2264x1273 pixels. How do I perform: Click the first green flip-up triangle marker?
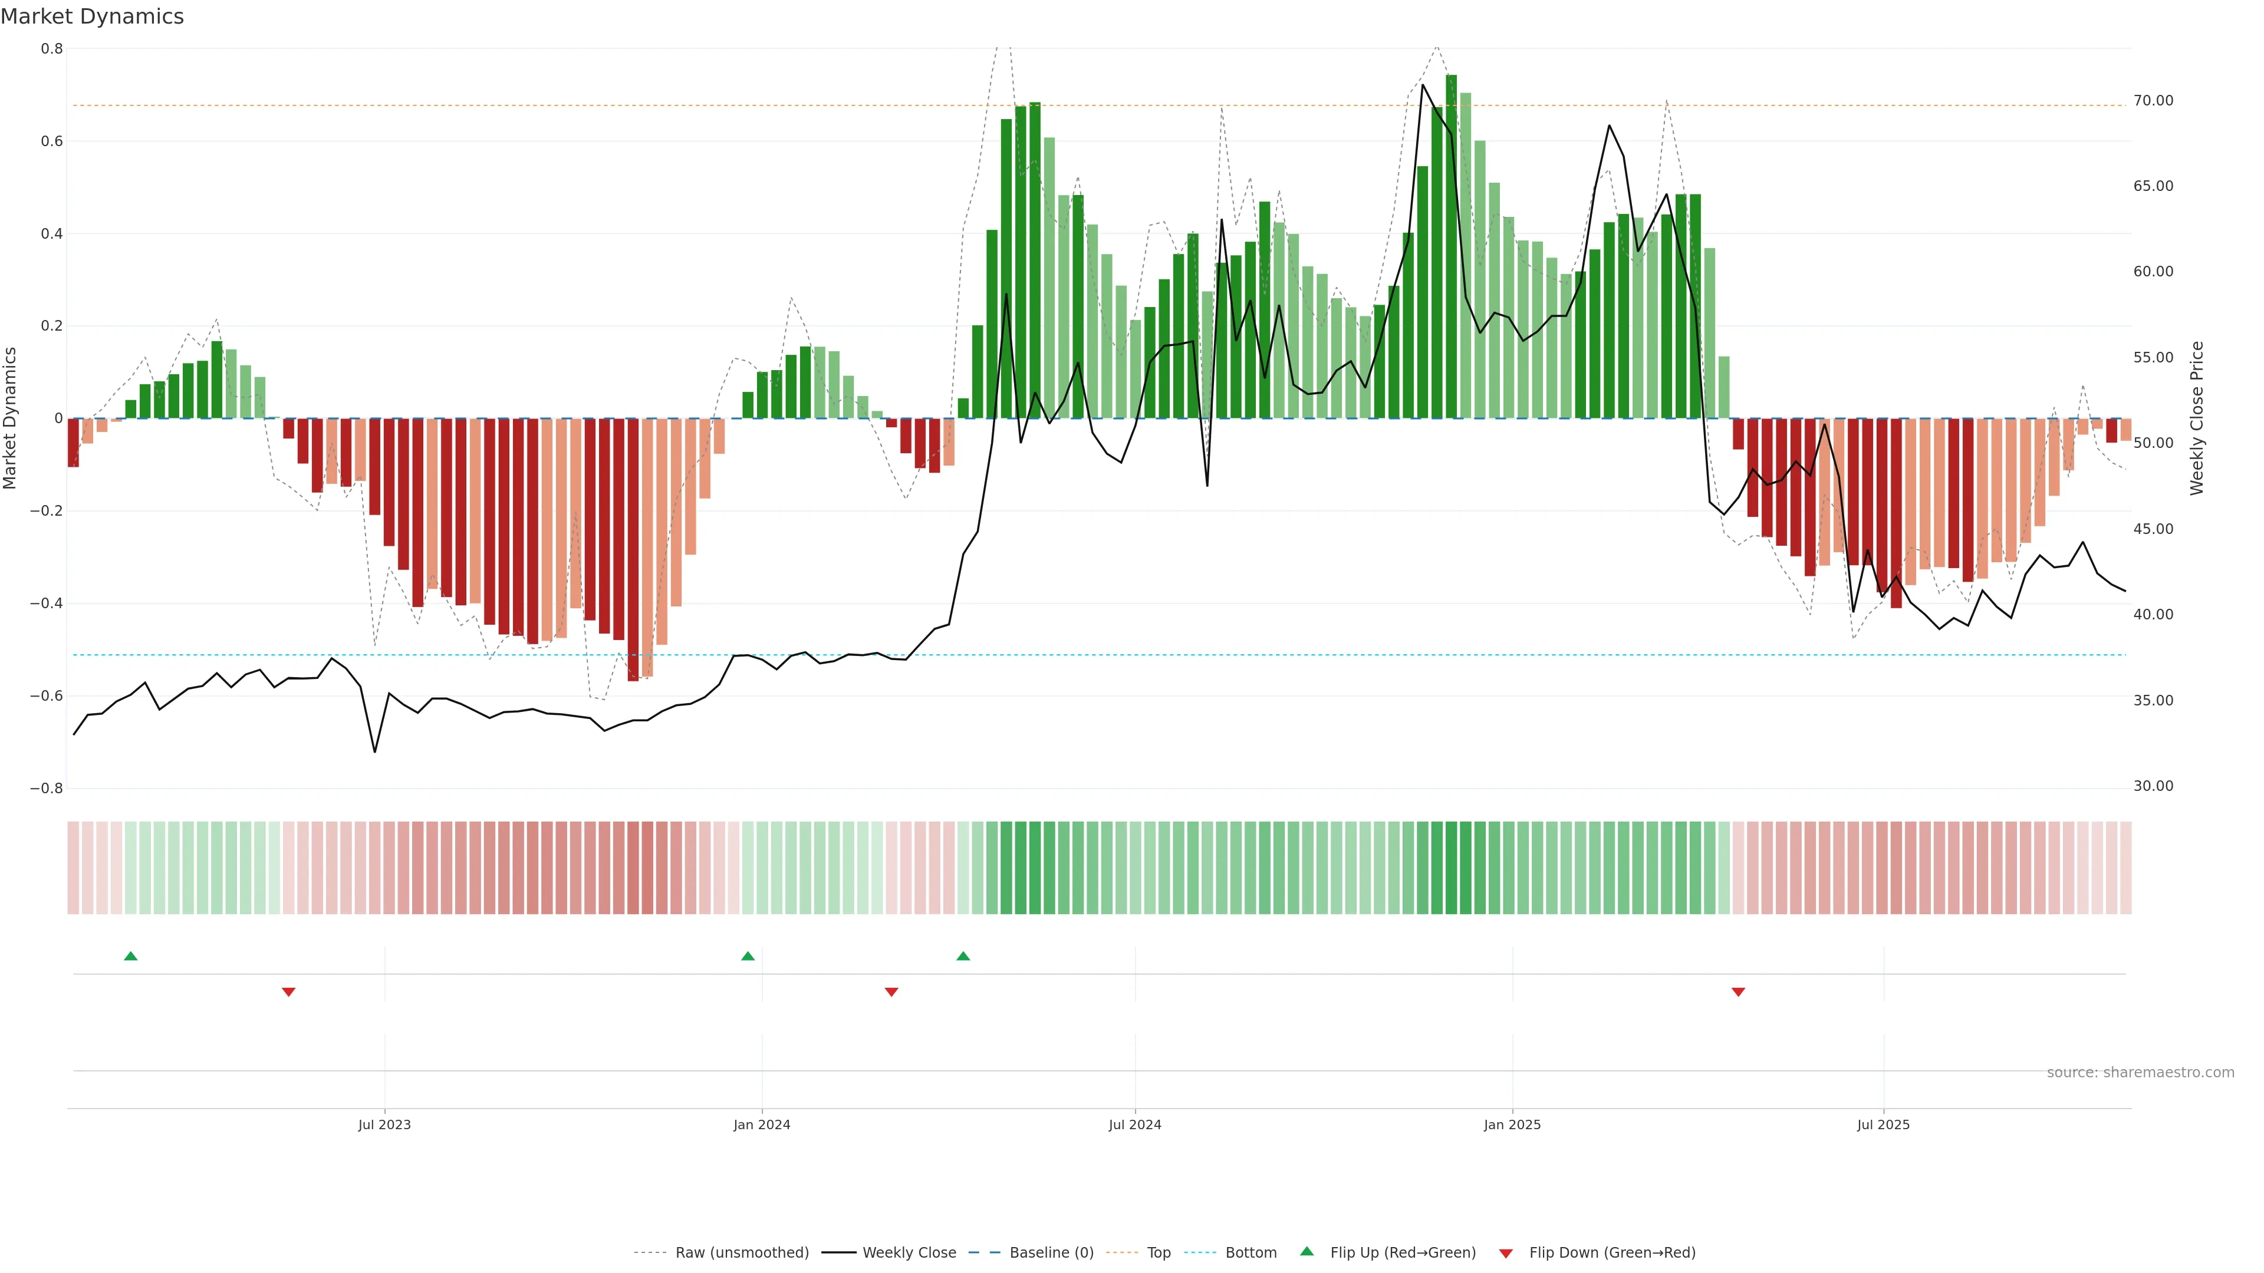[131, 956]
